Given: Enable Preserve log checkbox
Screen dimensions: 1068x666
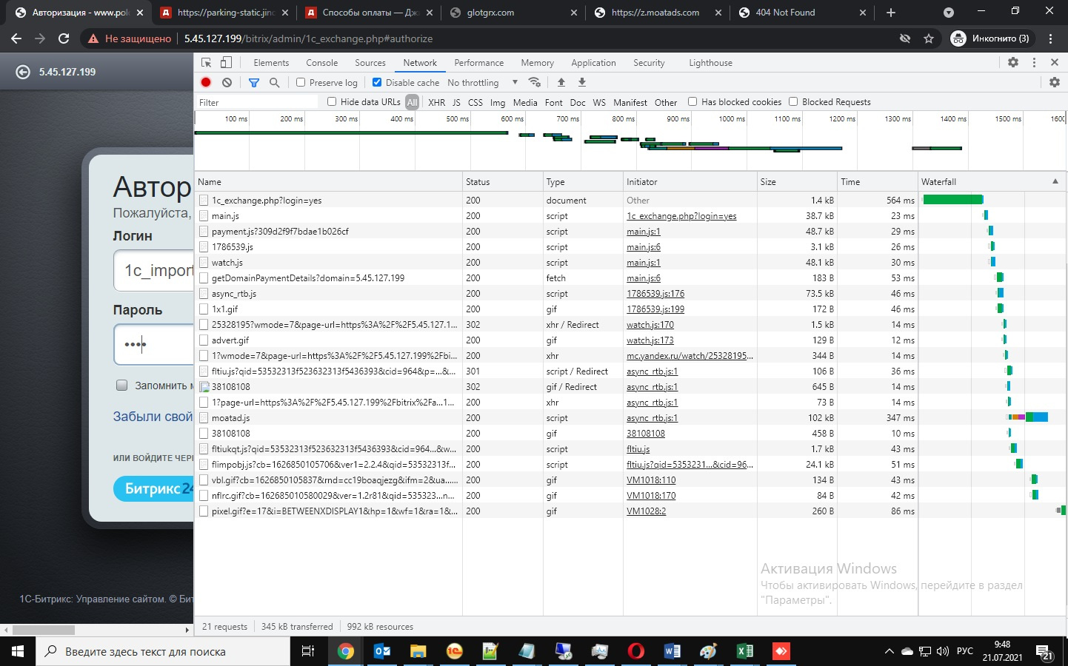Looking at the screenshot, I should click(x=301, y=82).
